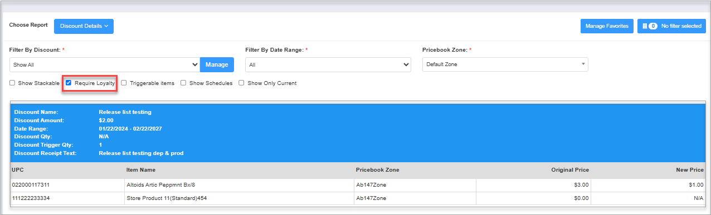Uncheck the Require Loyalty checkbox
This screenshot has width=711, height=215.
click(x=69, y=83)
